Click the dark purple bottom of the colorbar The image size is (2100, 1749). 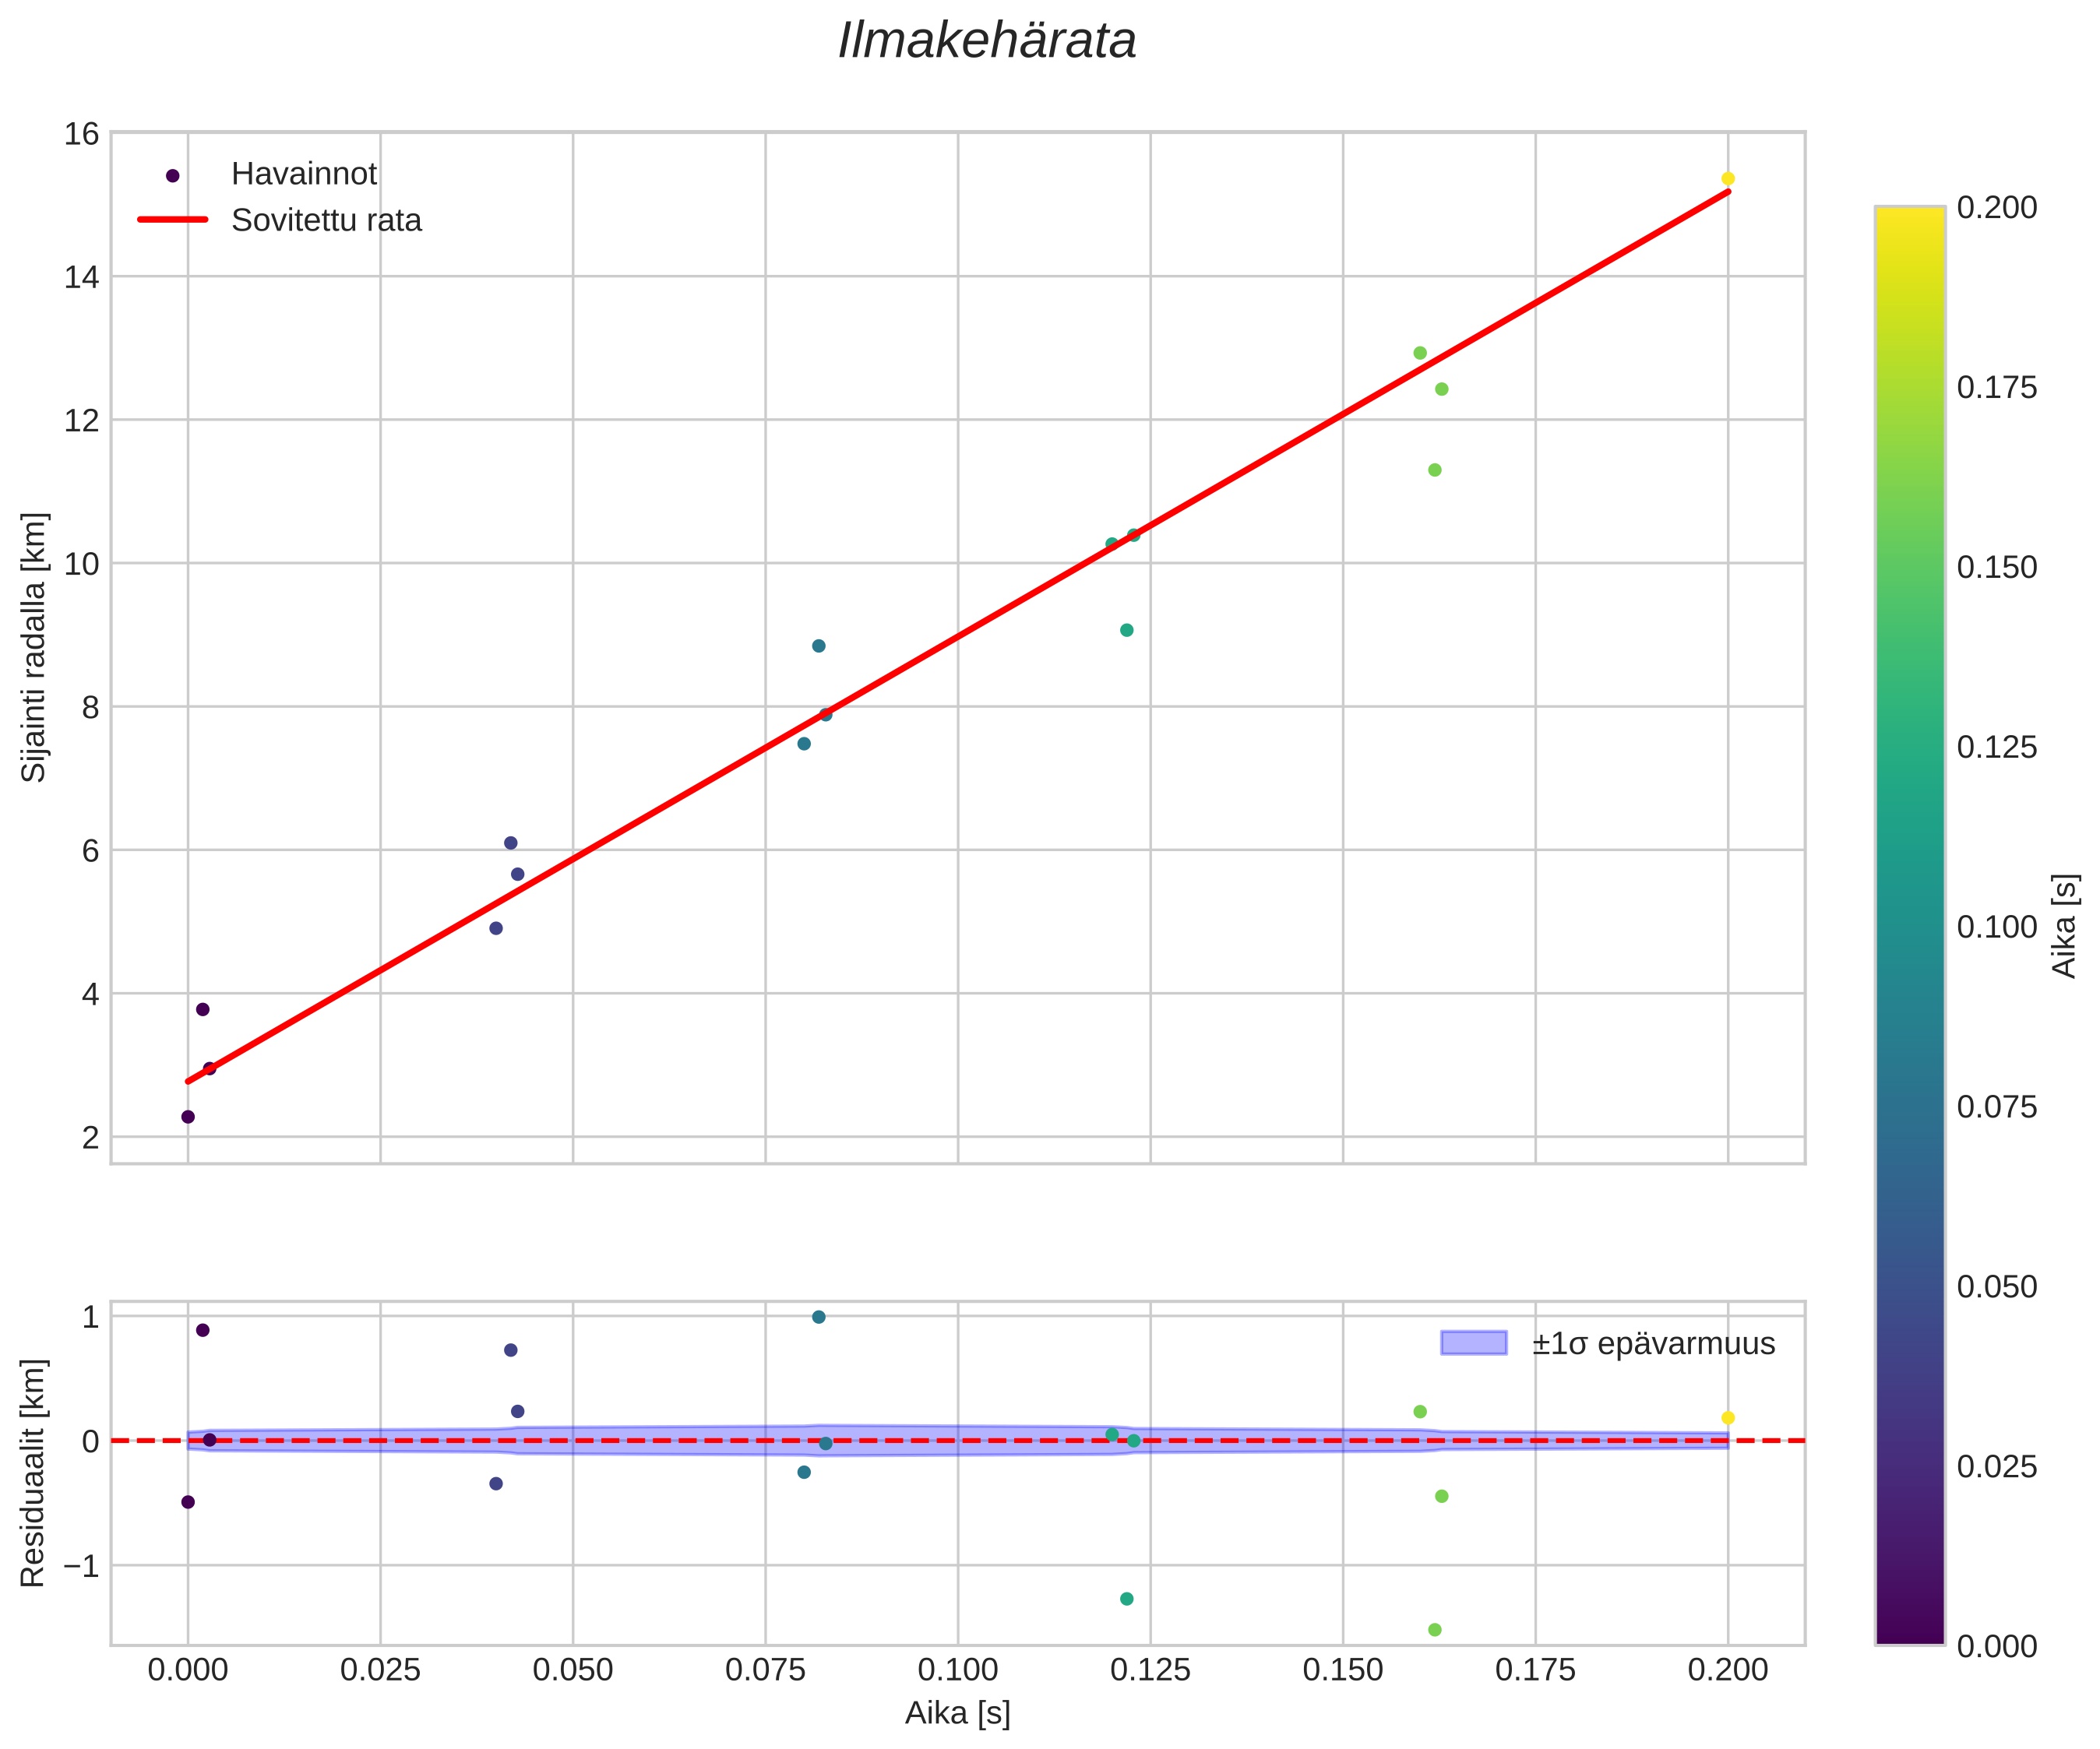(1909, 1633)
